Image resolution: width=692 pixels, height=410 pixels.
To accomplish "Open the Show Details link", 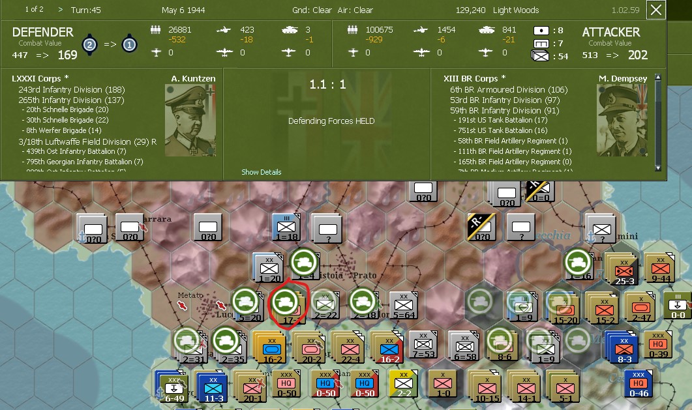I will coord(262,172).
